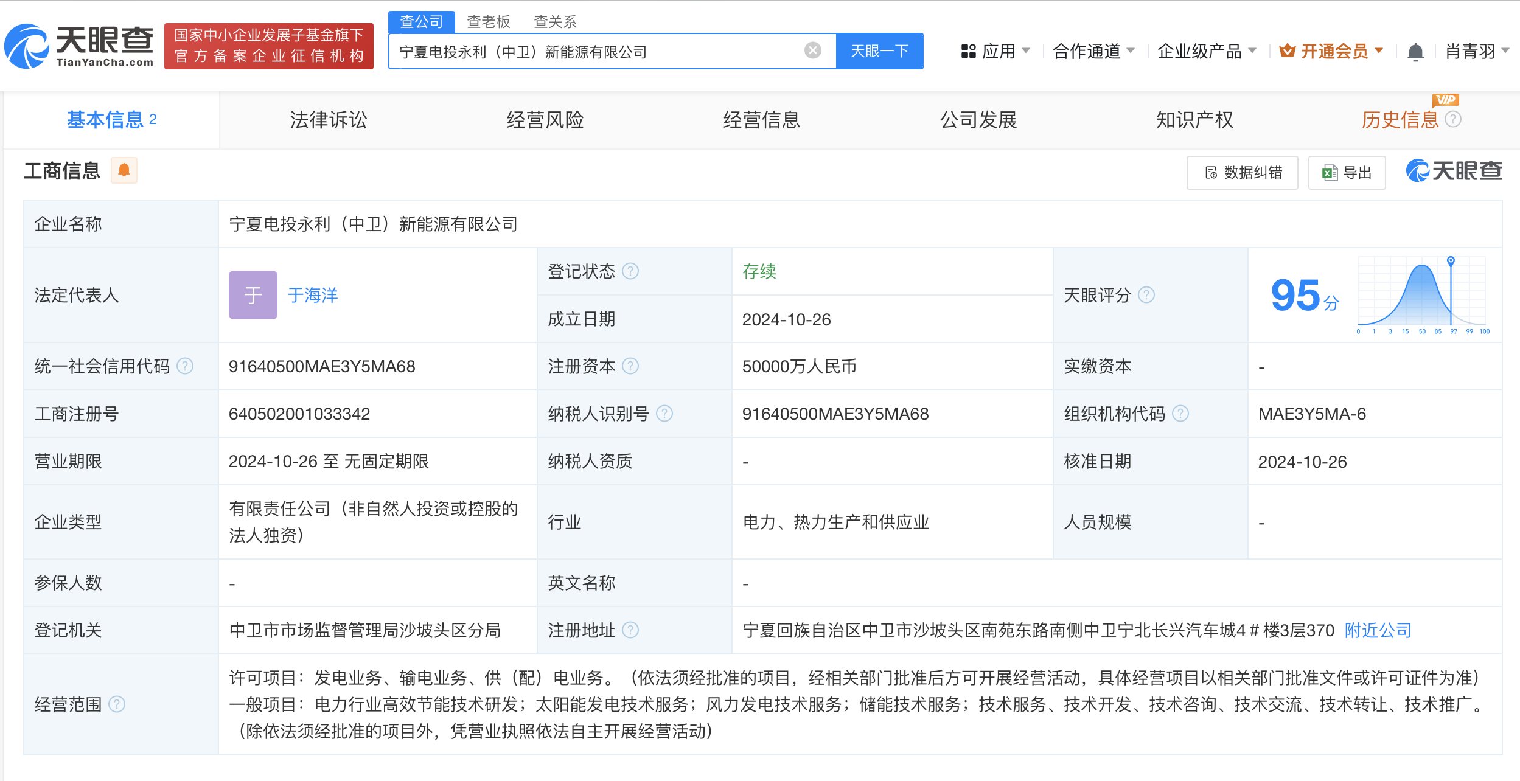Click the 天眼查 logo at top left
This screenshot has height=781, width=1520.
tap(79, 46)
